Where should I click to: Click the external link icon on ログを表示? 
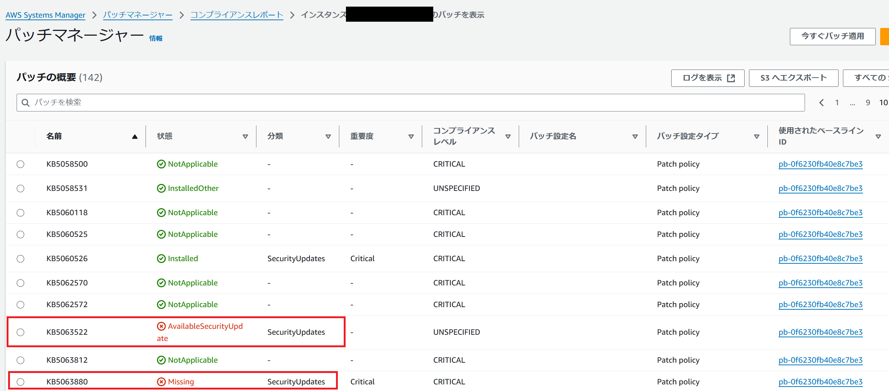click(x=732, y=78)
